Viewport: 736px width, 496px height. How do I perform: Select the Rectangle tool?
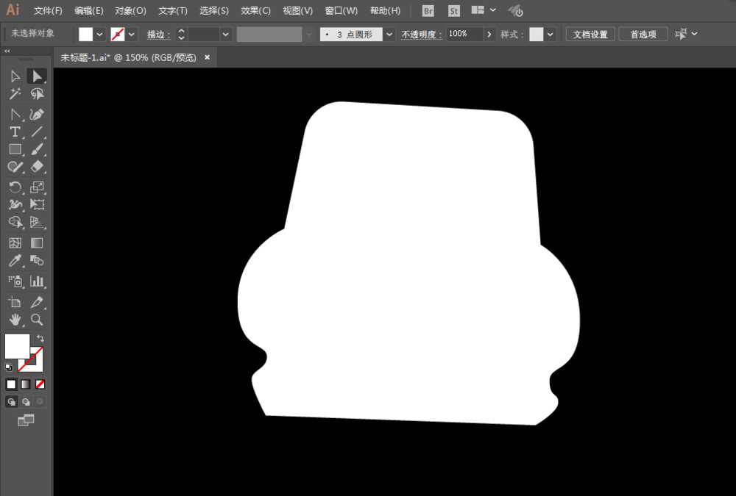click(15, 150)
